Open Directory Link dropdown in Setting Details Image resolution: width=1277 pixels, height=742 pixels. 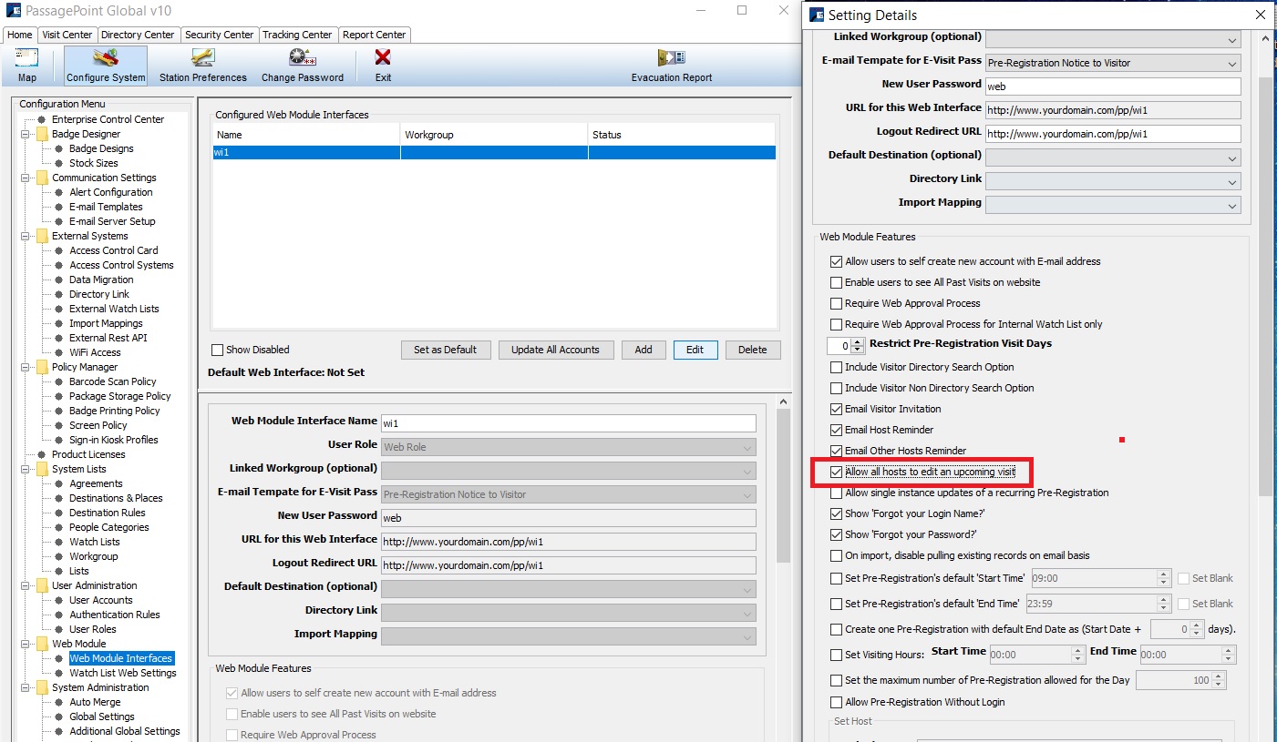[x=1113, y=181]
